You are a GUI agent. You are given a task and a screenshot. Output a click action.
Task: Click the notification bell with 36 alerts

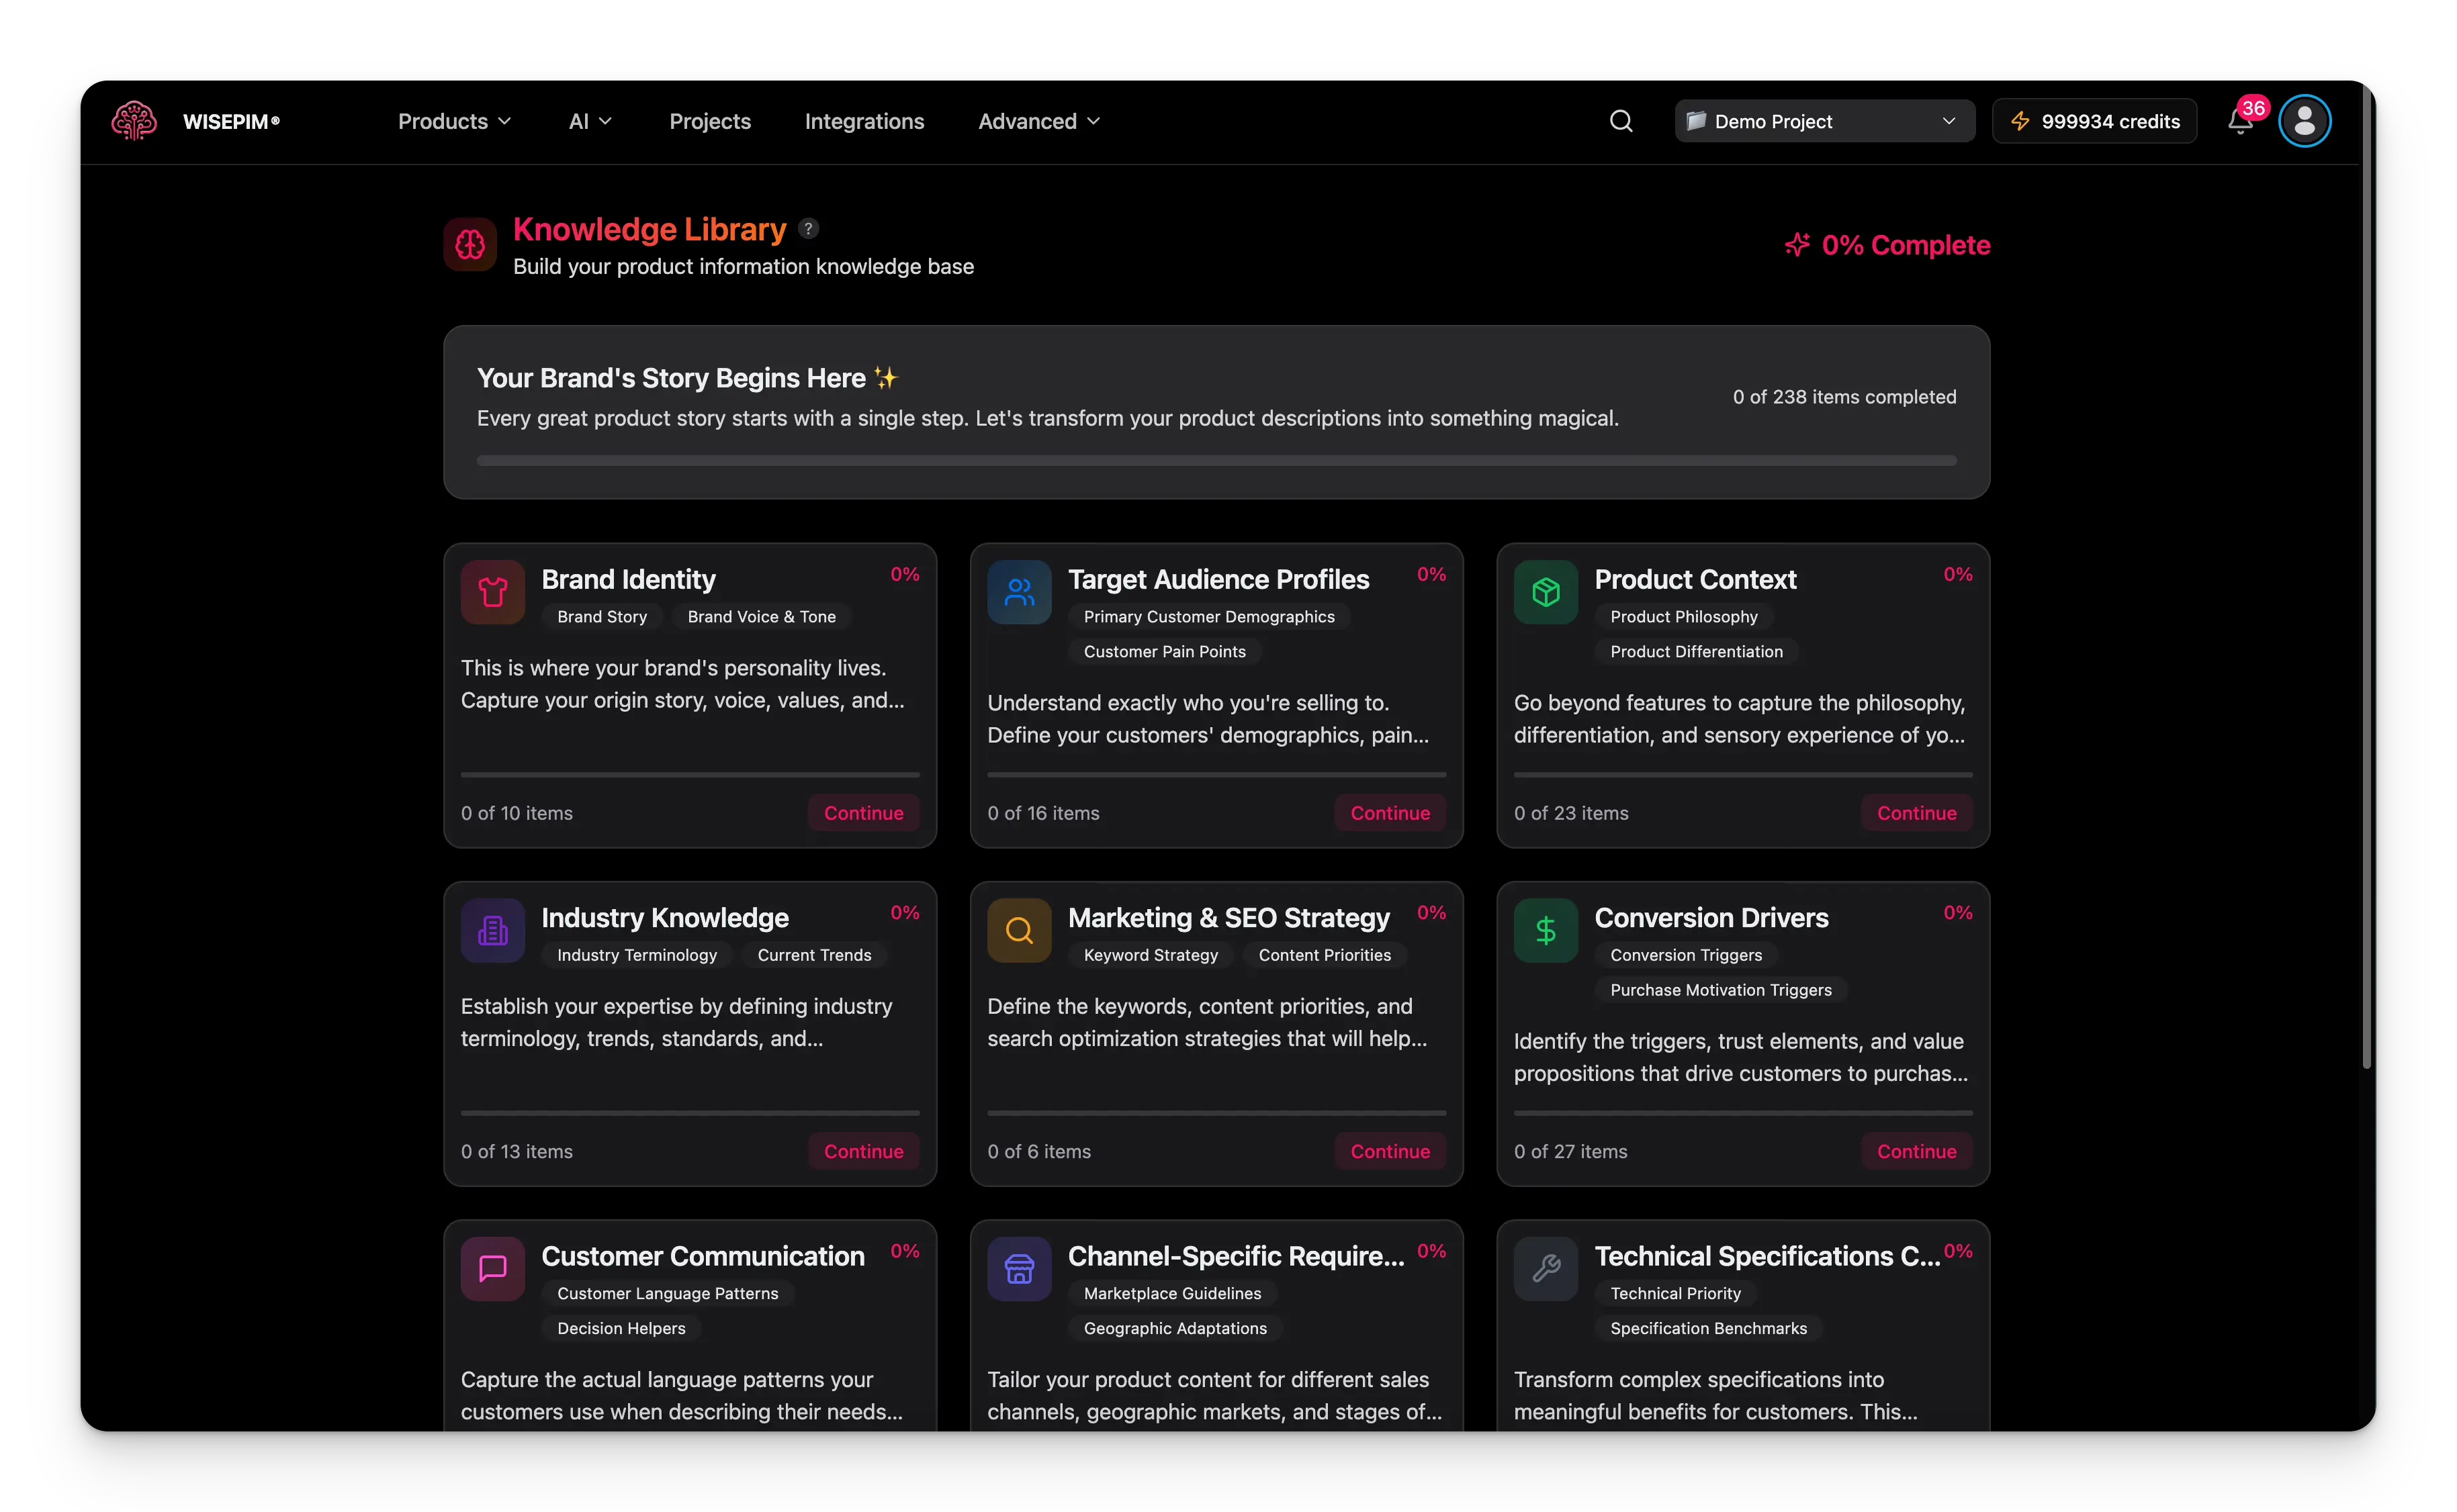point(2240,121)
